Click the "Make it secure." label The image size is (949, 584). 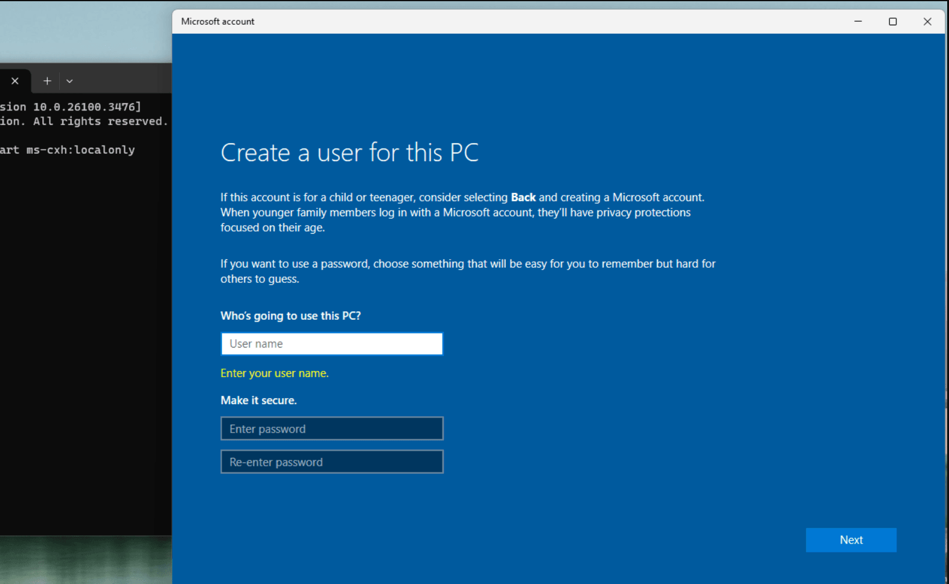258,400
